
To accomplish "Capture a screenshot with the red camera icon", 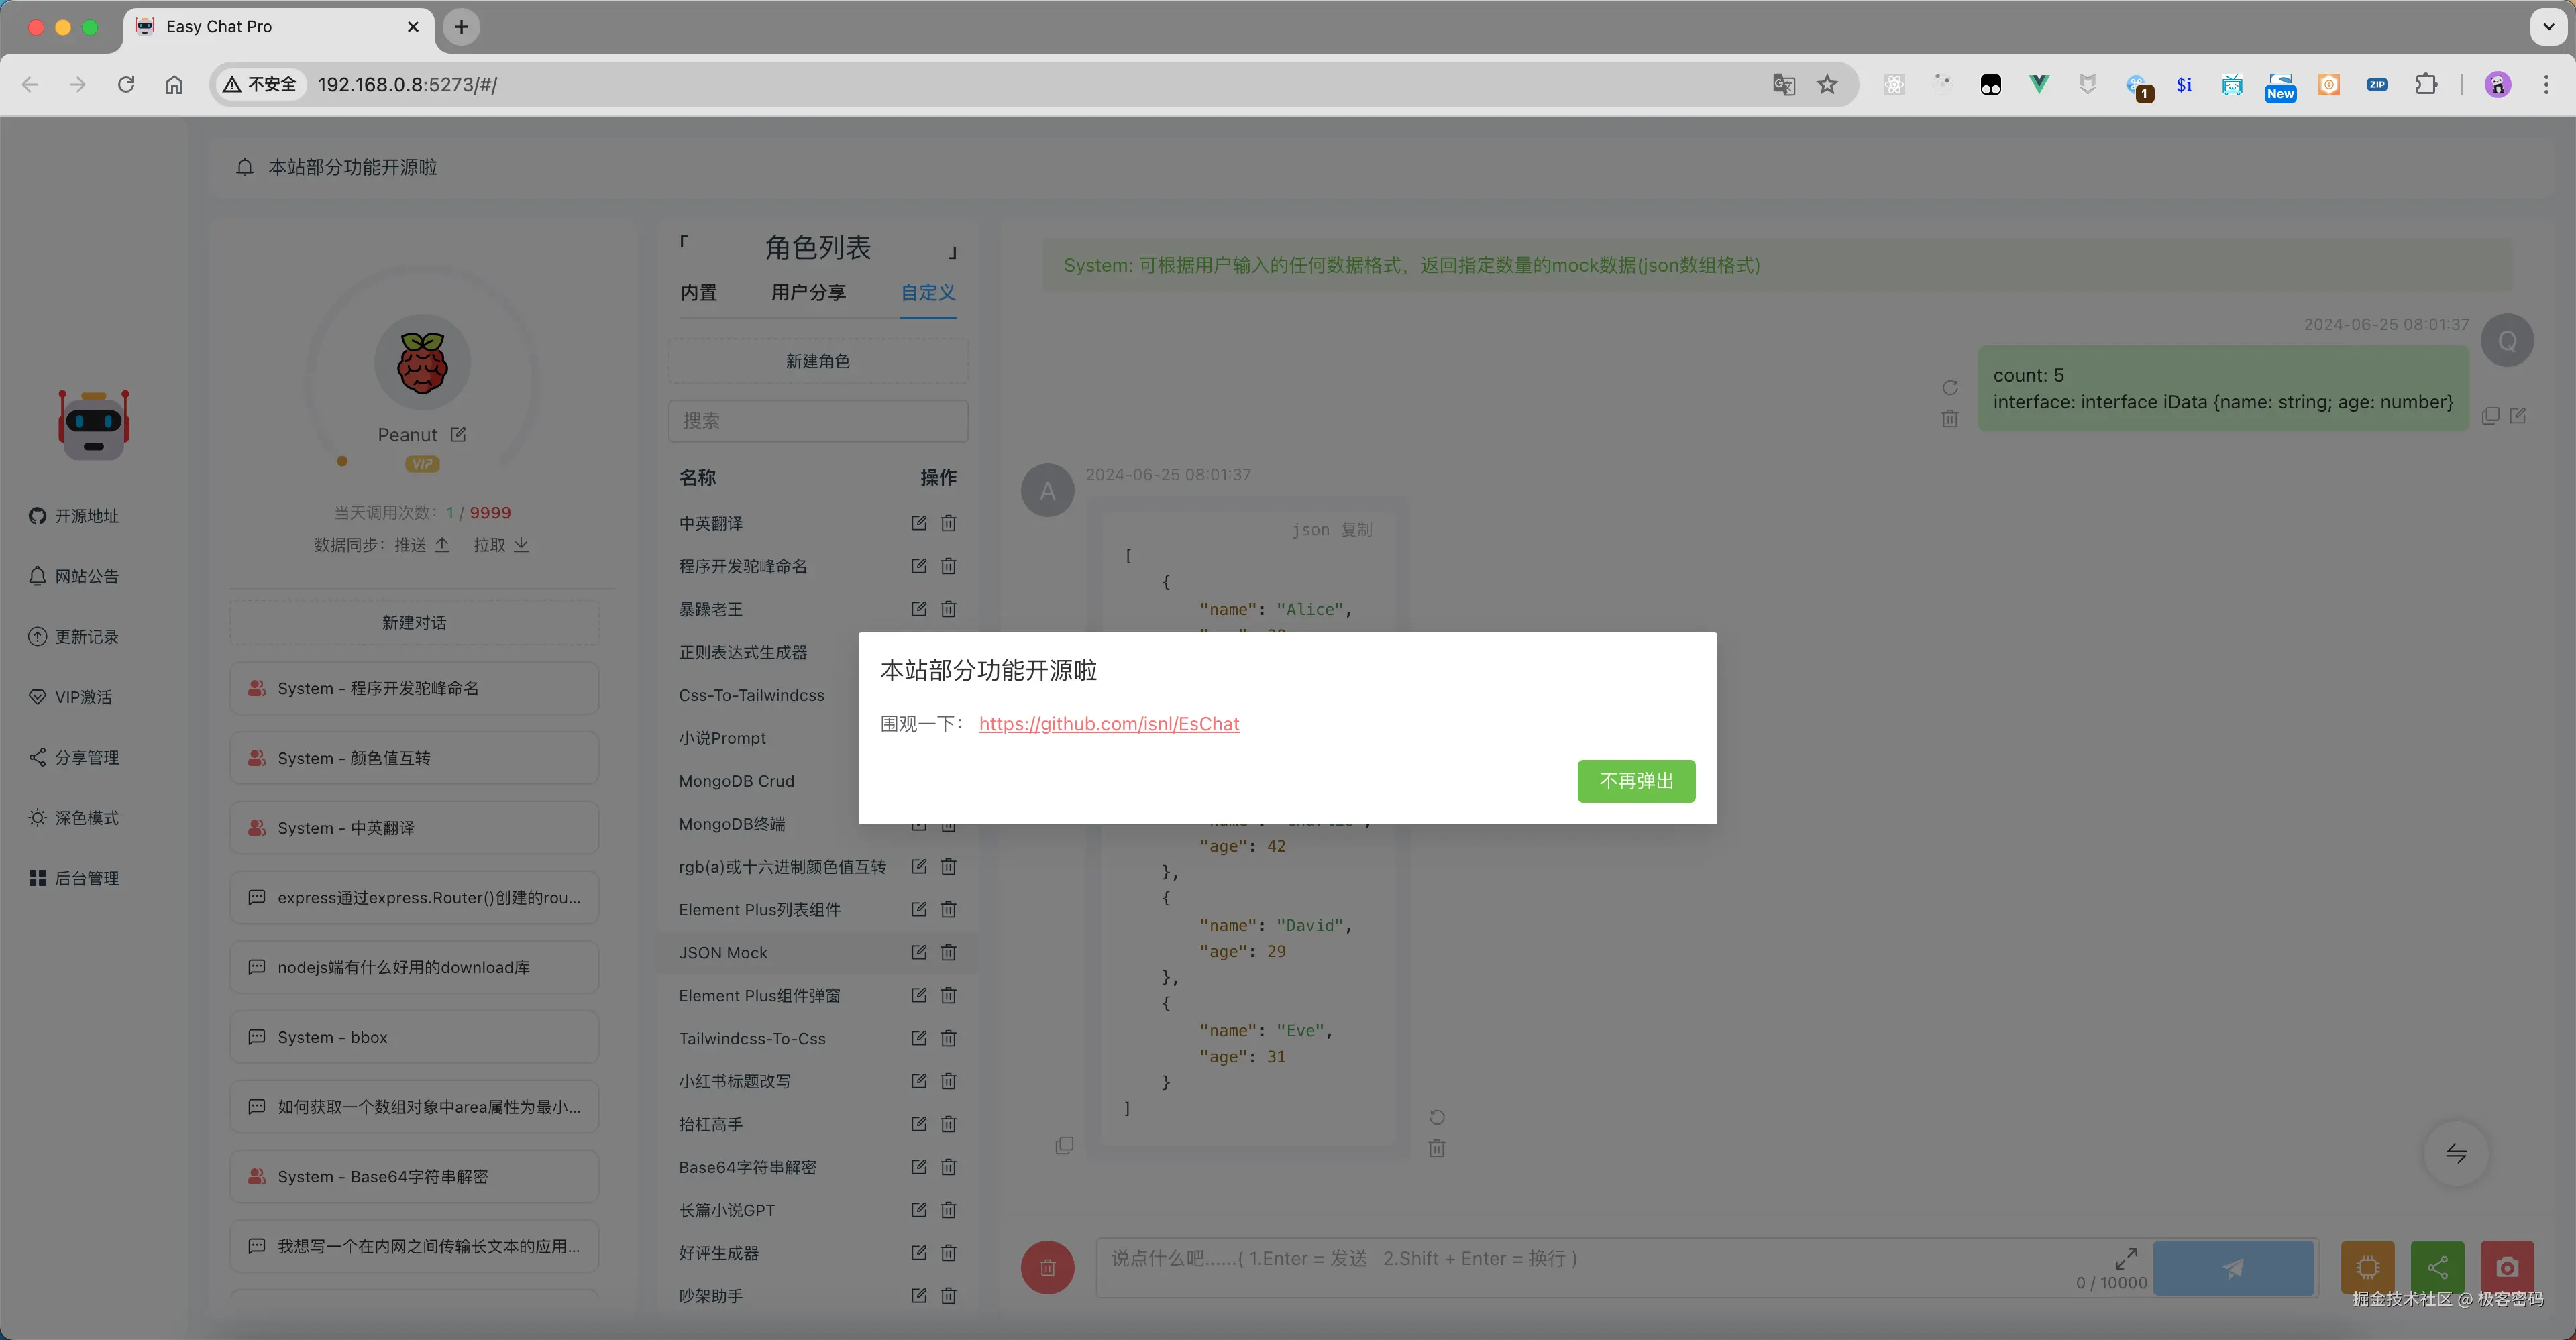I will pos(2507,1267).
